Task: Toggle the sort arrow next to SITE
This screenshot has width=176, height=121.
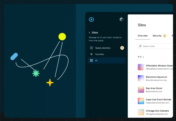Action: tap(143, 57)
